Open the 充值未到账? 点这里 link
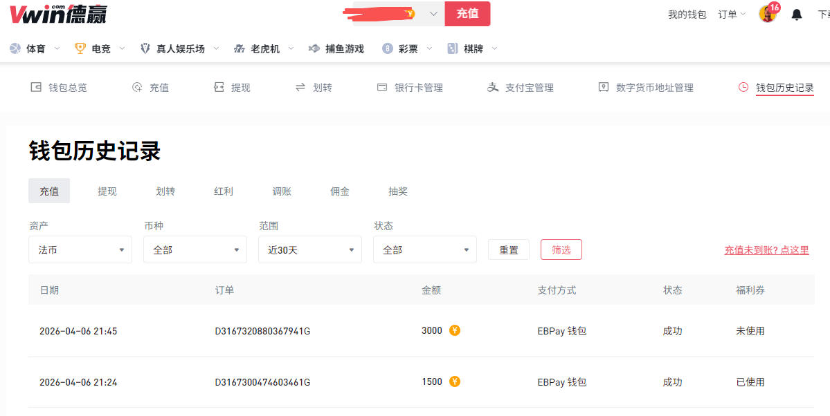Image resolution: width=830 pixels, height=416 pixels. coord(766,250)
